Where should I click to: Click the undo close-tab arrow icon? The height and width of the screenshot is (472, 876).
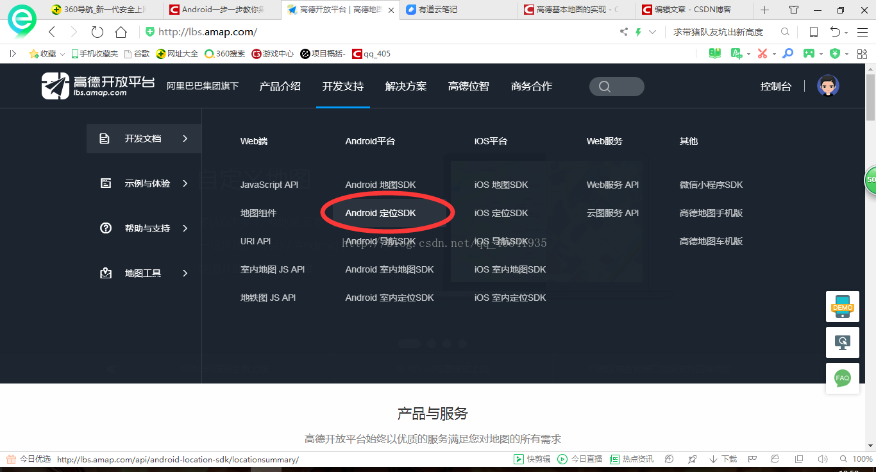pyautogui.click(x=835, y=32)
